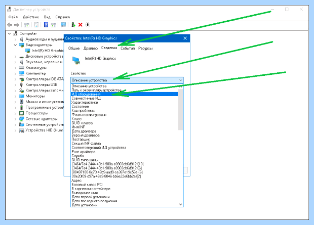Switch to the События tab

(128, 48)
